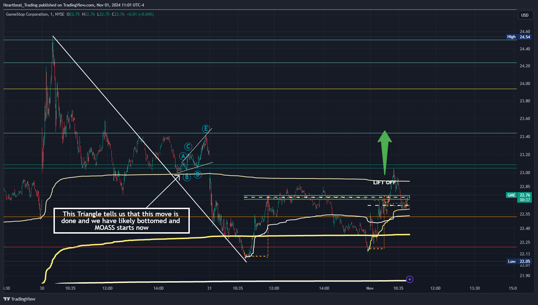Click the +0.01 (+0.04%) change value
Screen dimensions: 538x305
(x=140, y=14)
